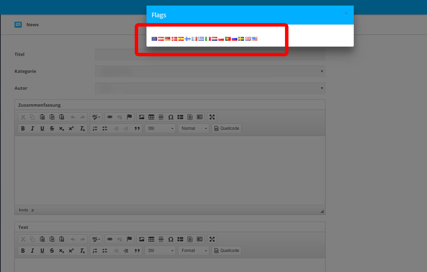Click insert link icon in Text editor
Image resolution: width=427 pixels, height=272 pixels.
(x=110, y=239)
